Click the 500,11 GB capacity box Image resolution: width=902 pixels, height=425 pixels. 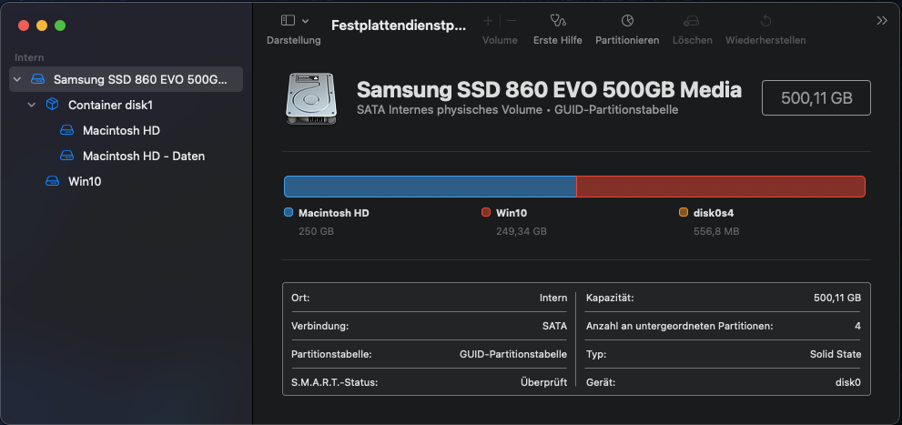coord(816,97)
